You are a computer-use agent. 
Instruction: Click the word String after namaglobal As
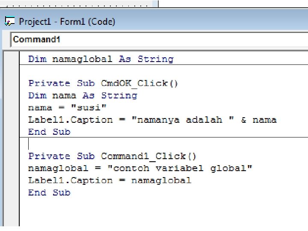tap(155, 59)
